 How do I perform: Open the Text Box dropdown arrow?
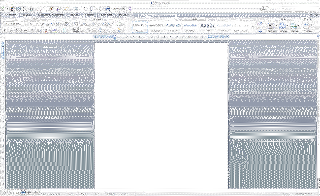point(276,26)
